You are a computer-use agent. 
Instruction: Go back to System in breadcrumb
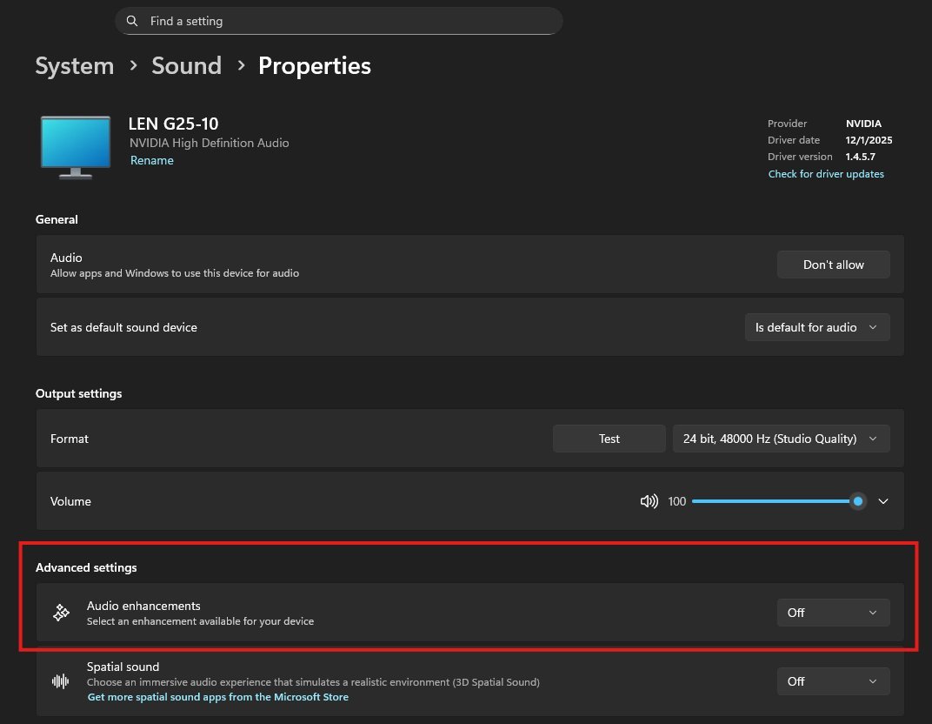click(74, 65)
